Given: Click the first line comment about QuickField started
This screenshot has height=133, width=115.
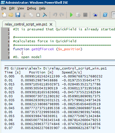Looking at the screenshot, I should point(64,29).
